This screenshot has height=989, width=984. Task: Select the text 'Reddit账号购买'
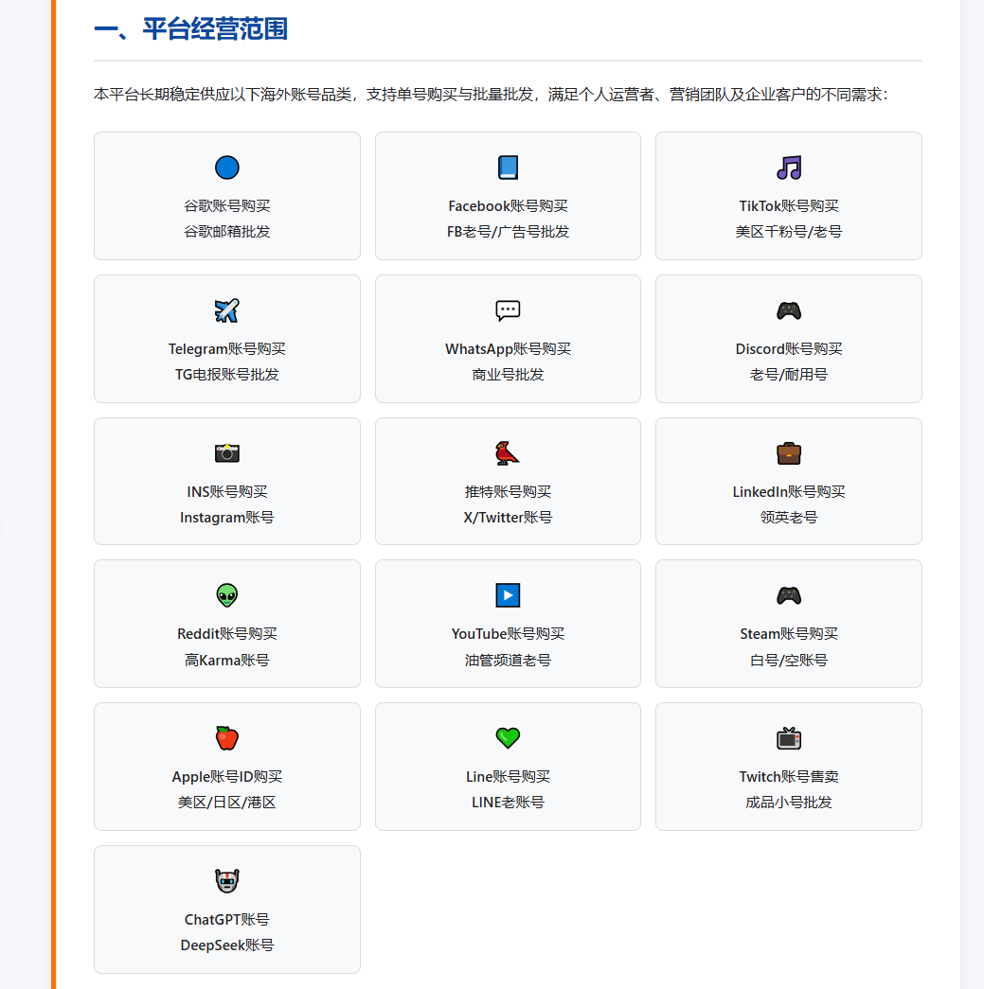pyautogui.click(x=227, y=634)
